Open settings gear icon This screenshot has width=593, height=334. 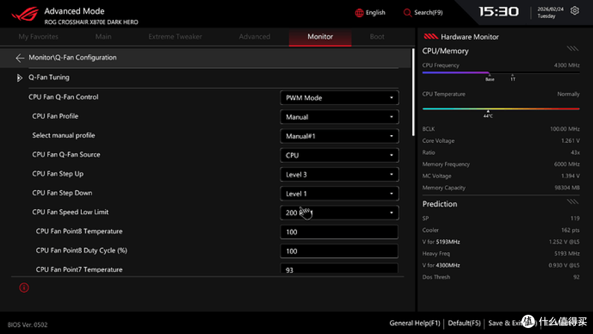point(574,10)
